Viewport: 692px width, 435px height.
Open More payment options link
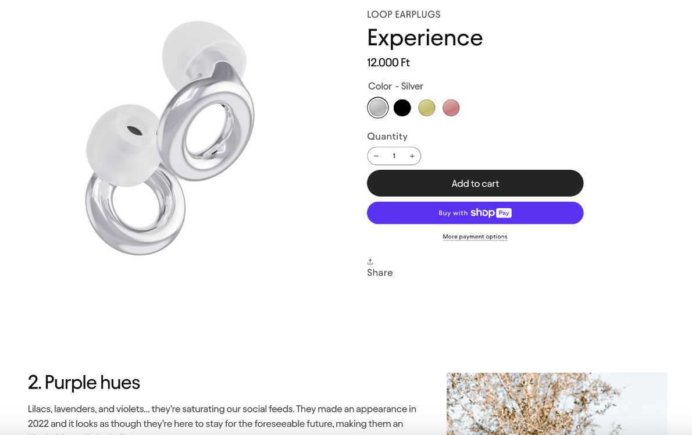click(475, 237)
